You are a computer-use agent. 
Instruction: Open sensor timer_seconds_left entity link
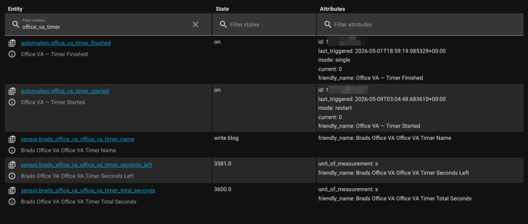(x=87, y=165)
